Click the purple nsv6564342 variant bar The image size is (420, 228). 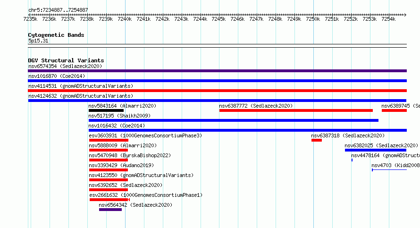tap(110, 210)
